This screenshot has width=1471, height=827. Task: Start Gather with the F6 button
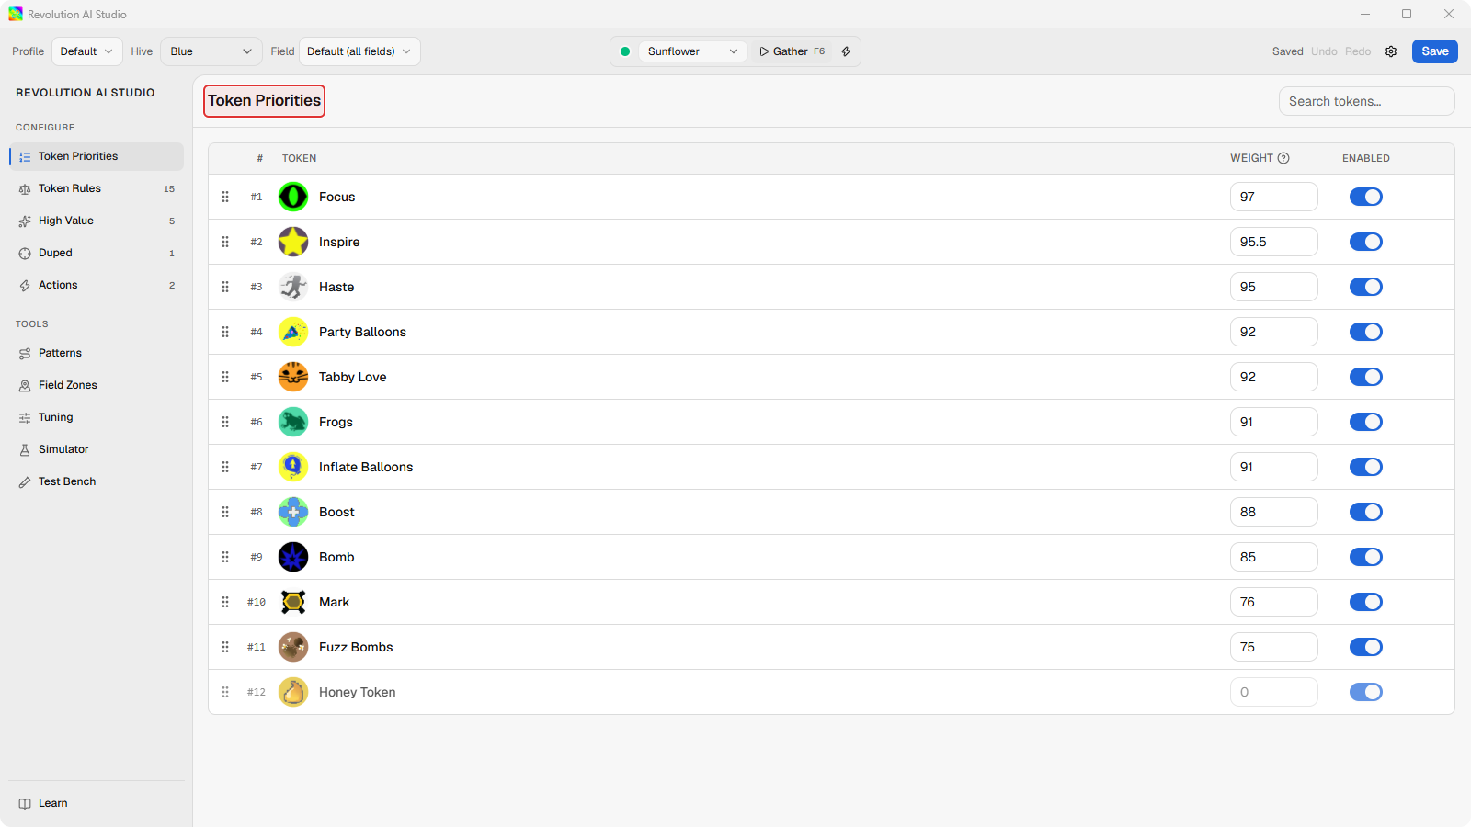pyautogui.click(x=793, y=51)
